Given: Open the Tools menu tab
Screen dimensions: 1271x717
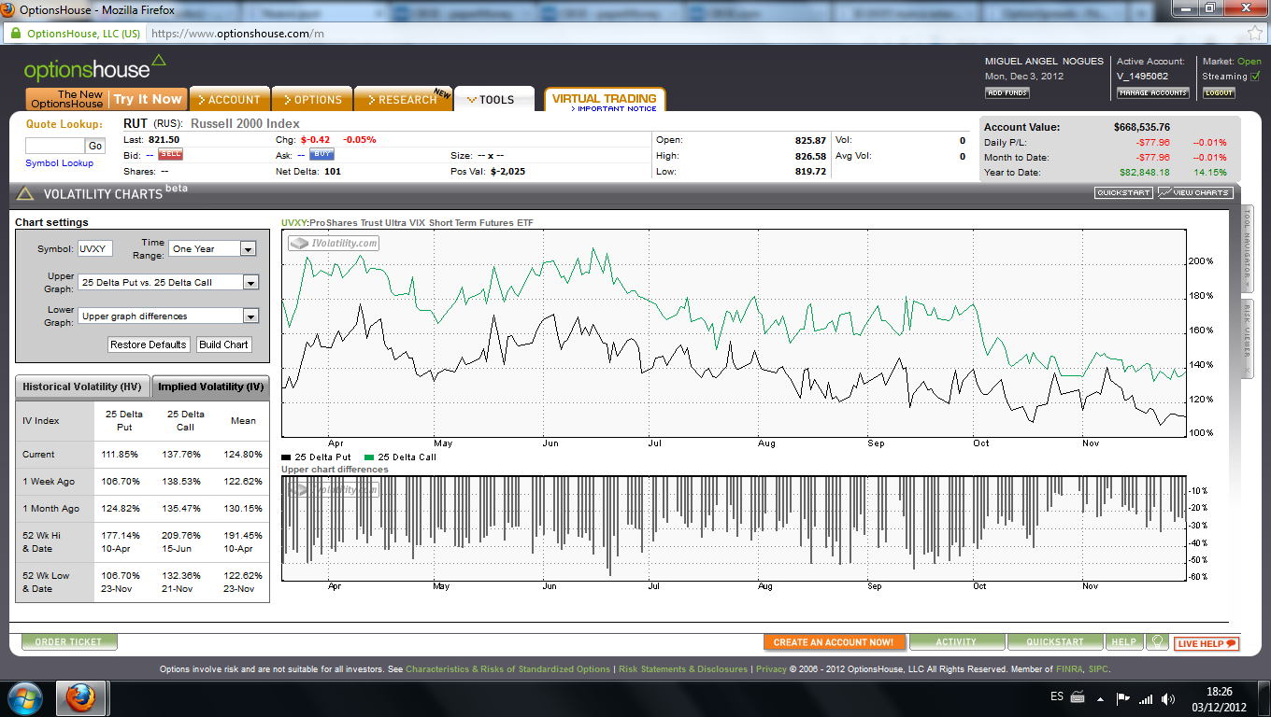Looking at the screenshot, I should (494, 100).
